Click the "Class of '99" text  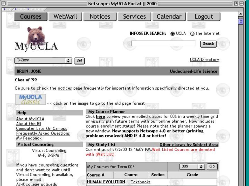[26, 80]
